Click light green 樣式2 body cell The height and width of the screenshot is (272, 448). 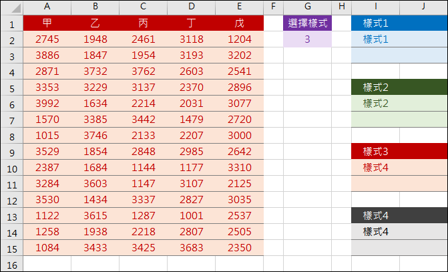pyautogui.click(x=375, y=103)
